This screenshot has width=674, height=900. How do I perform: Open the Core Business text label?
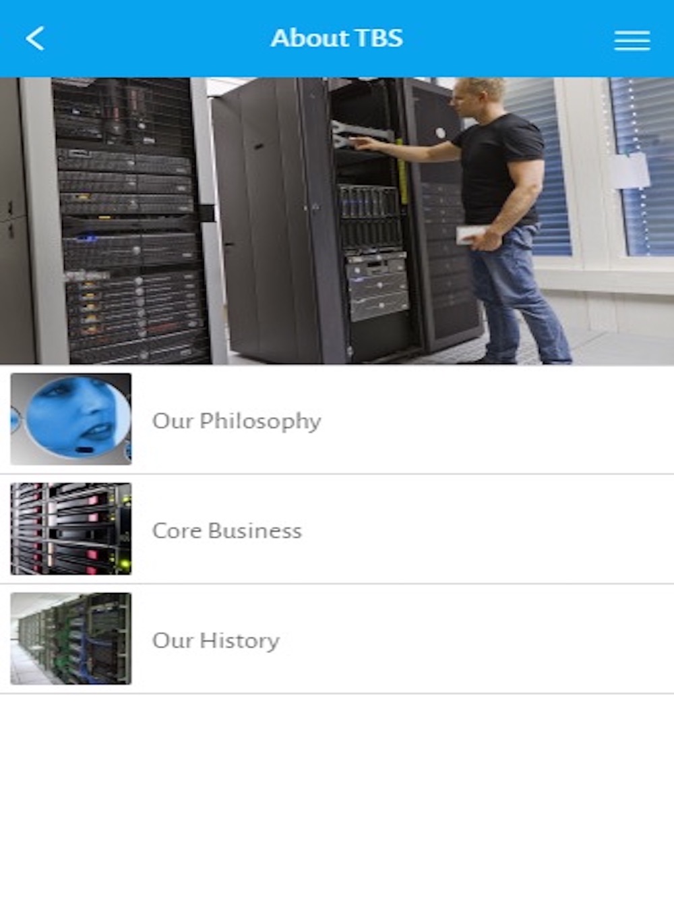tap(227, 530)
